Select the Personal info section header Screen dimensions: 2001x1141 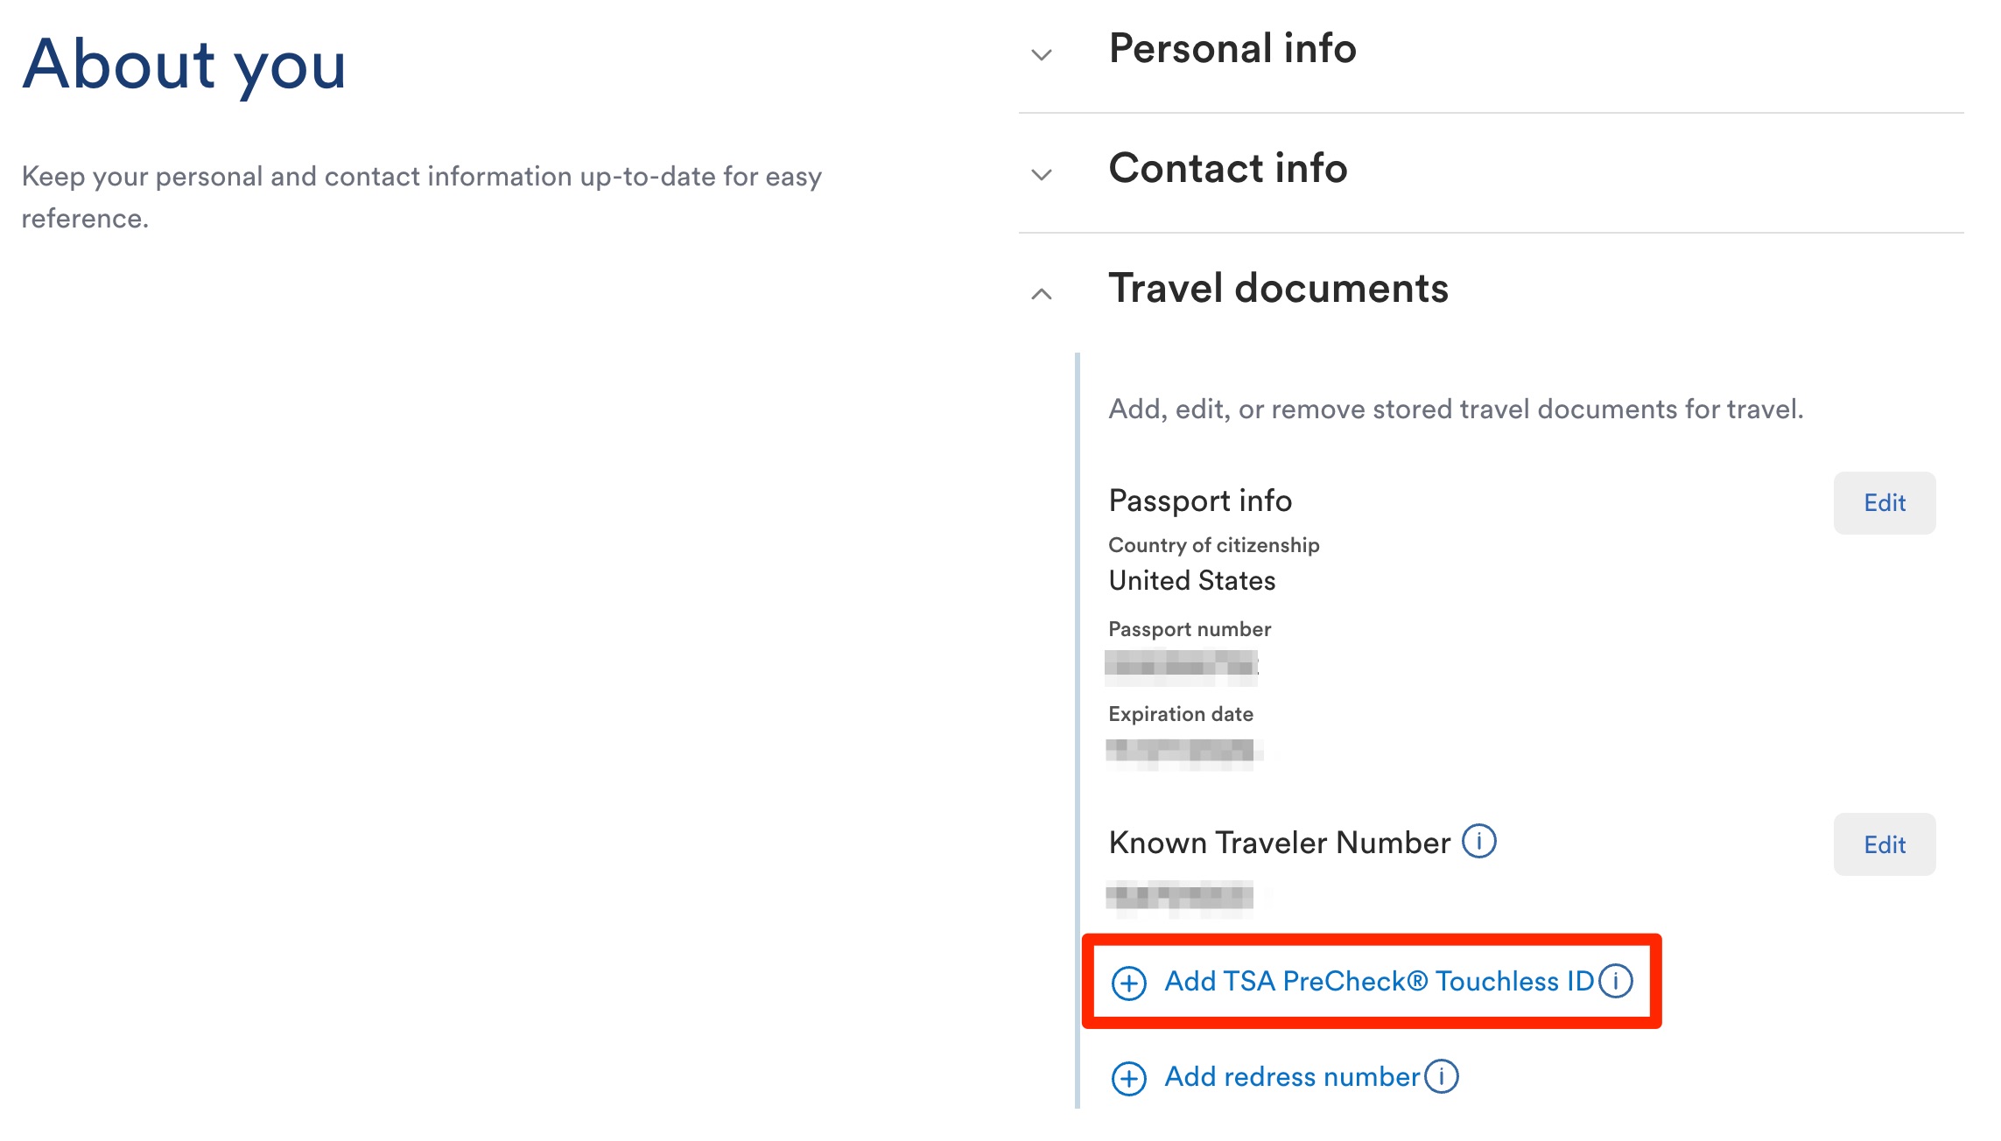coord(1232,50)
